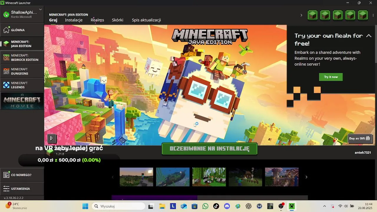The image size is (377, 212).
Task: Open the weather widget showing 24°C
Action: [x=16, y=206]
